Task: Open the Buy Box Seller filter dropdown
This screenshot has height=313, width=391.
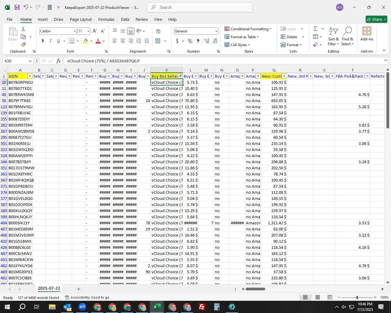Action: pyautogui.click(x=180, y=76)
